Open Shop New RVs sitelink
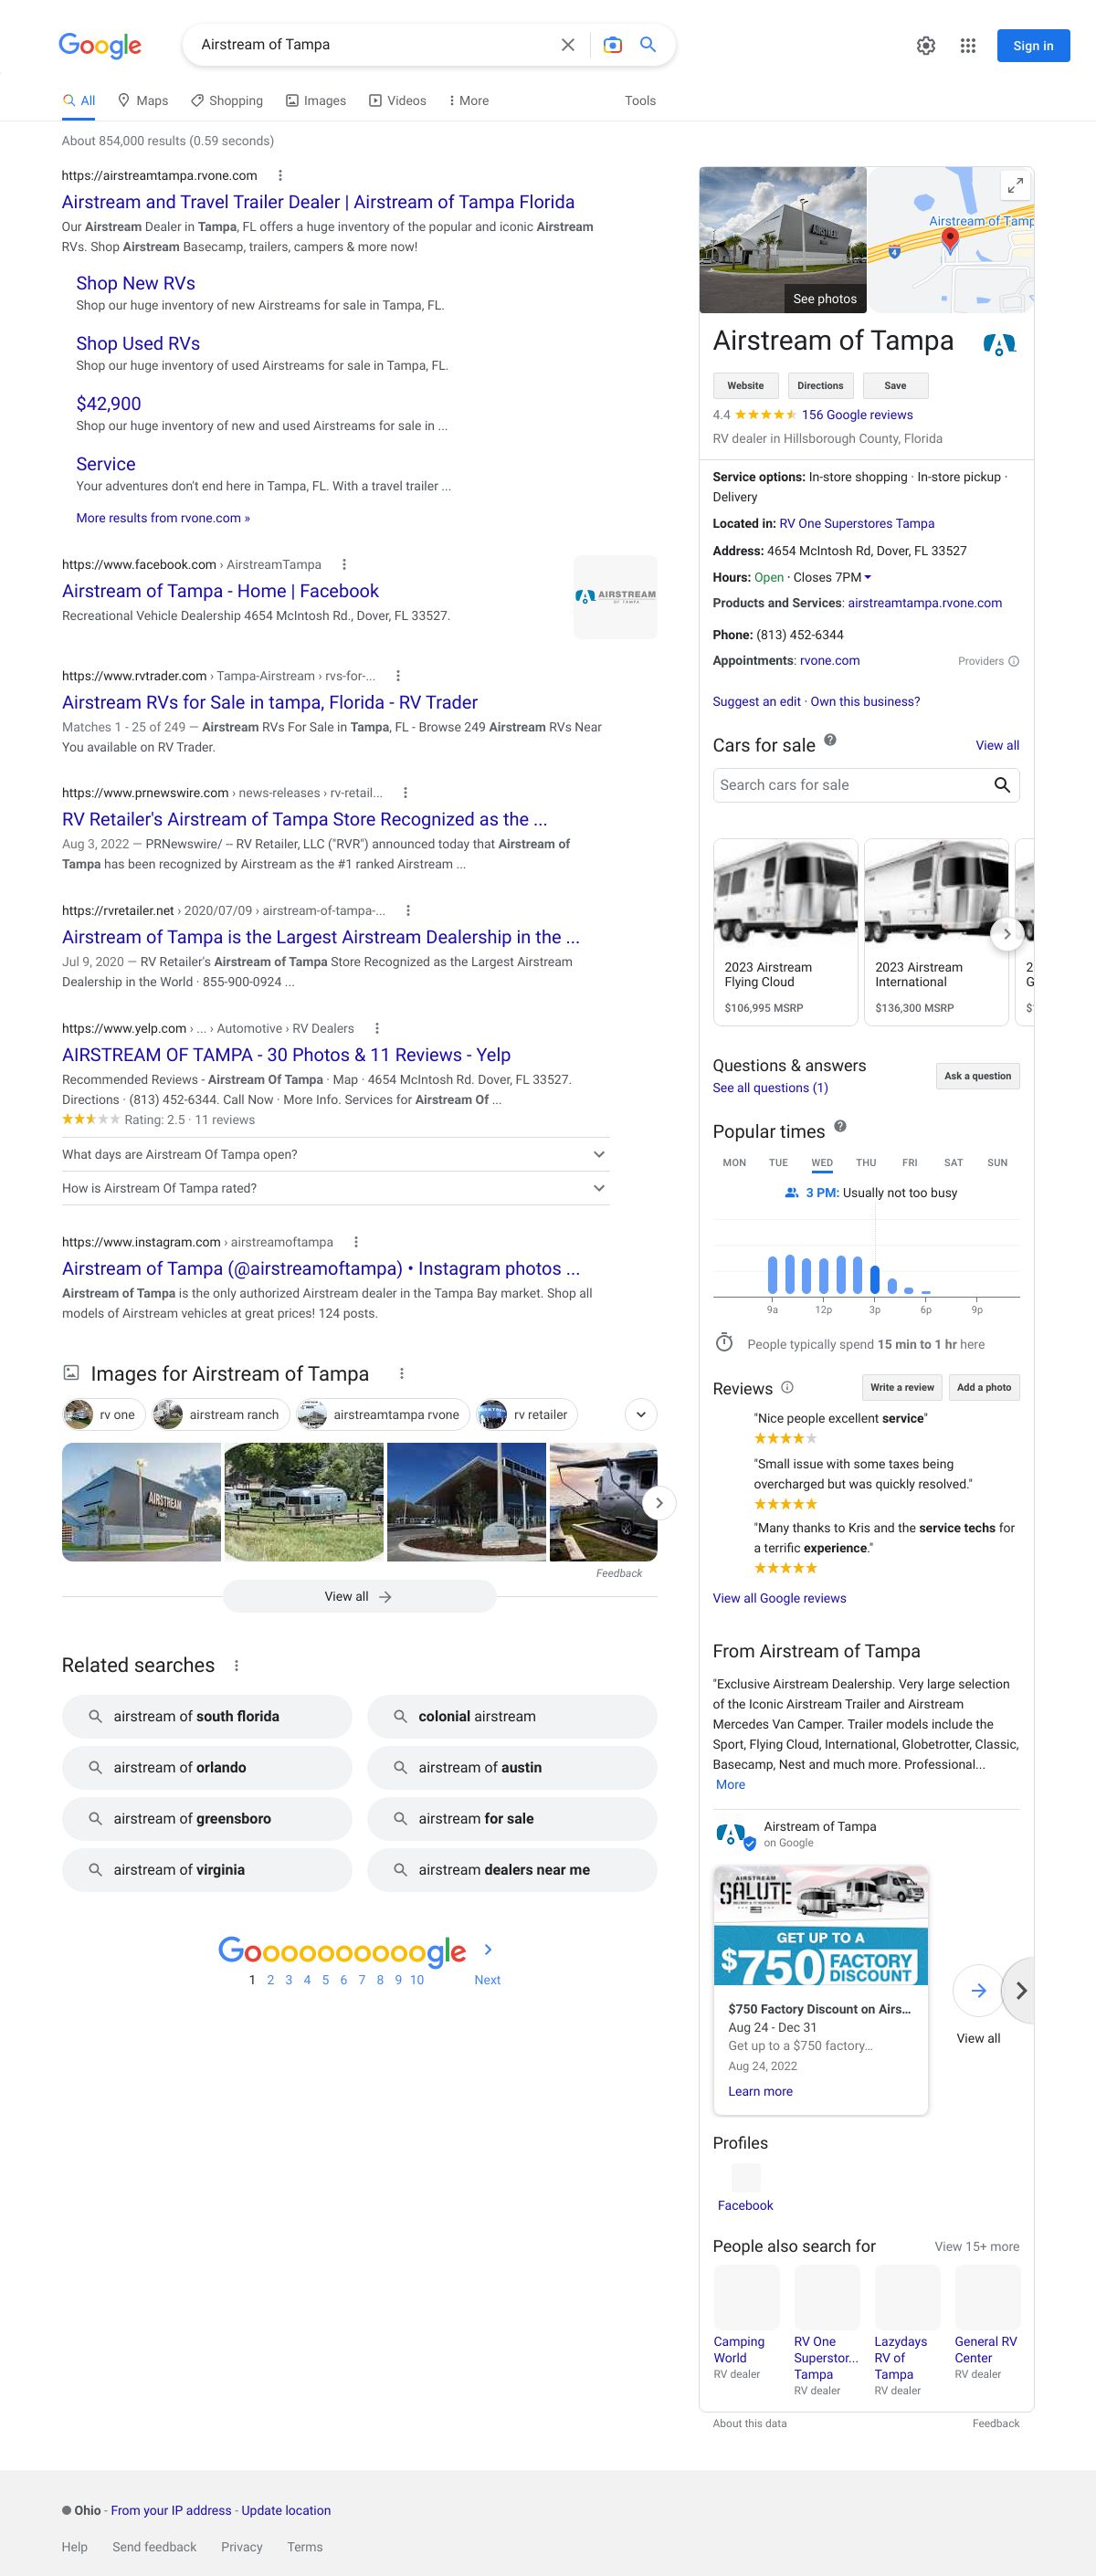The height and width of the screenshot is (2576, 1096). (x=135, y=283)
